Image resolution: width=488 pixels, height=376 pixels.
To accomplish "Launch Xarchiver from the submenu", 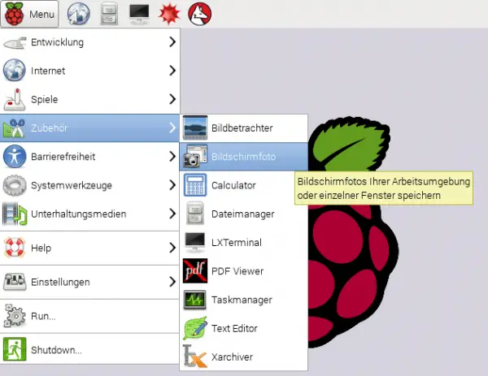I will tap(244, 357).
